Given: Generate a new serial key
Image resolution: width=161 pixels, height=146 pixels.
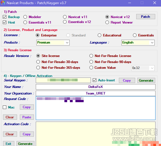Looking at the screenshot, I should click(146, 81).
